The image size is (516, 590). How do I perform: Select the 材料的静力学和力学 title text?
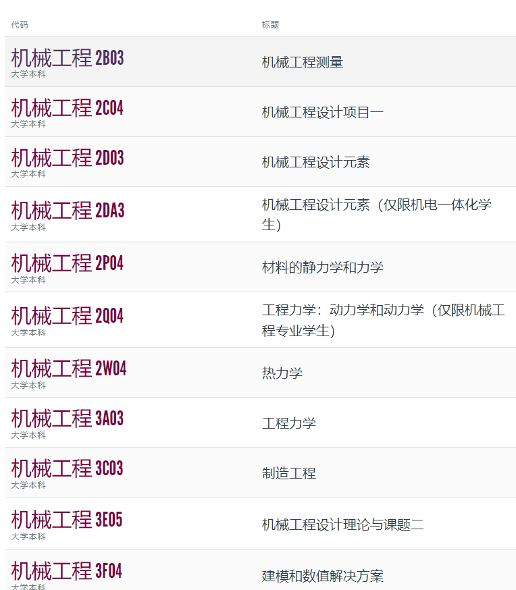(x=323, y=267)
